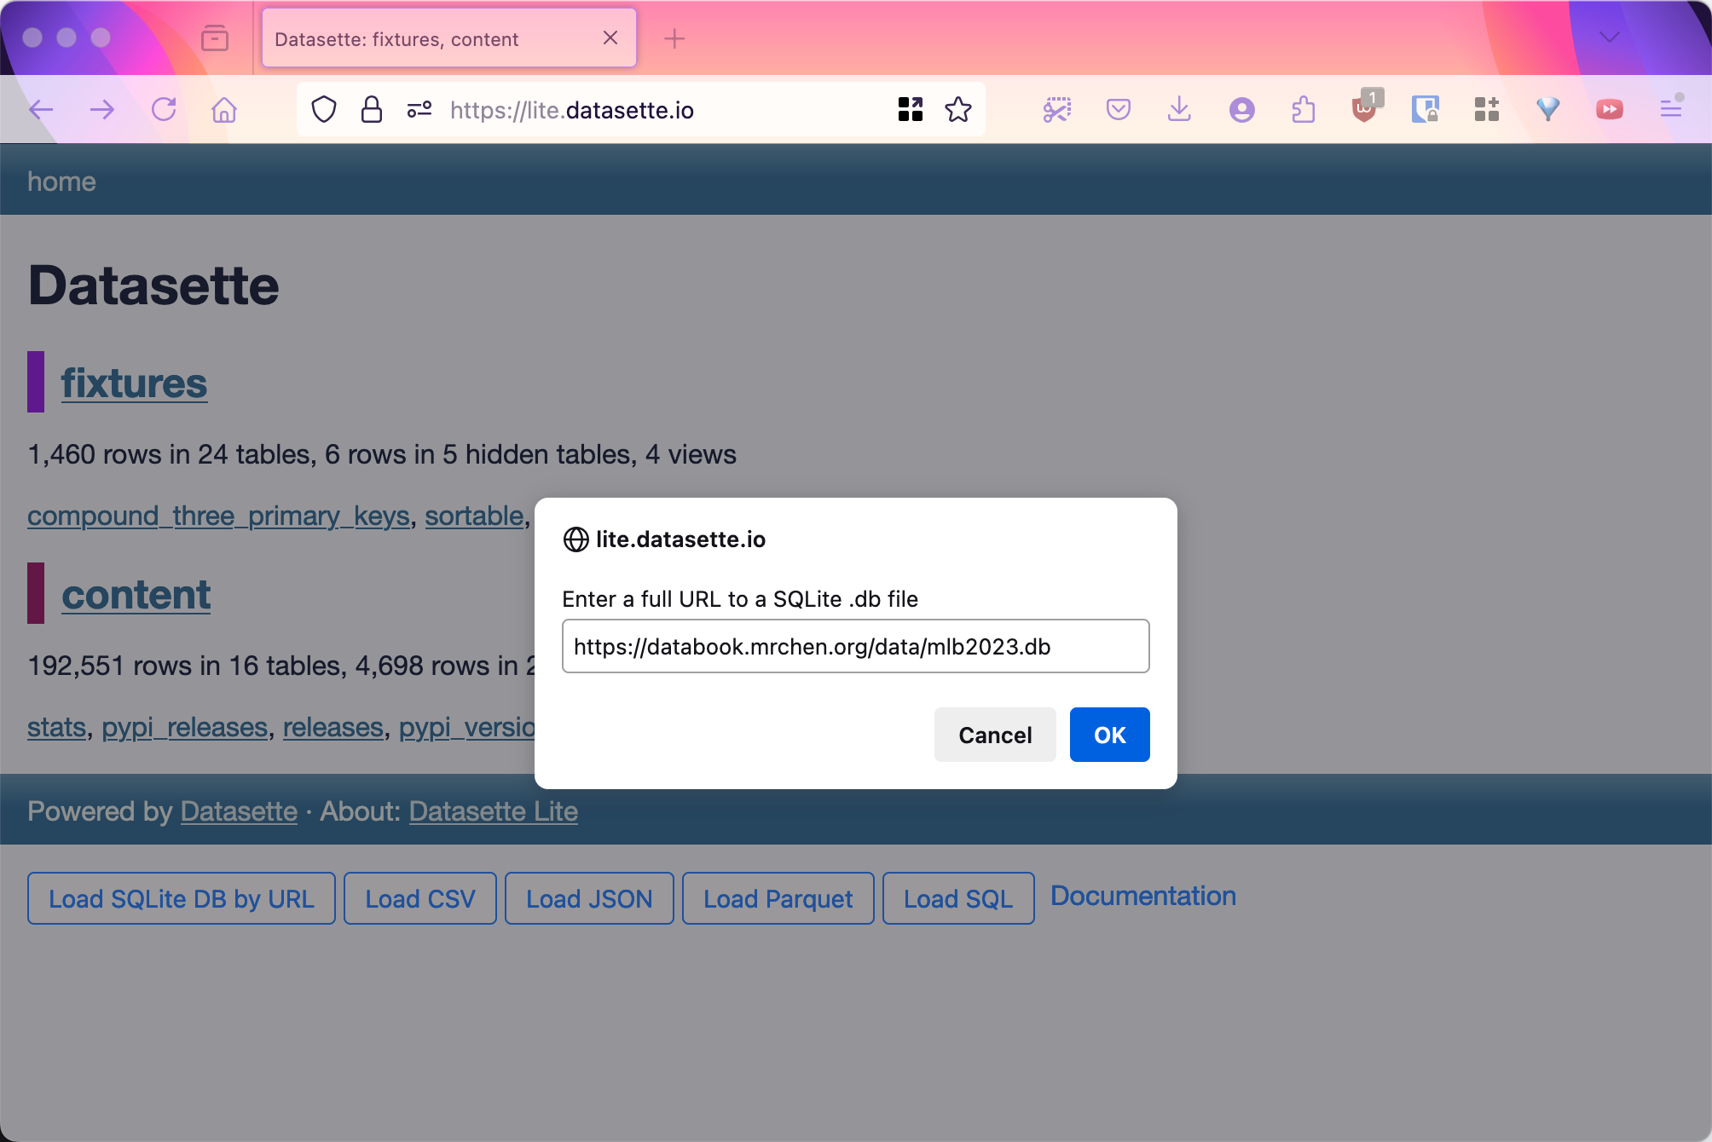The image size is (1712, 1142).
Task: Open site permissions settings icon
Action: (419, 110)
